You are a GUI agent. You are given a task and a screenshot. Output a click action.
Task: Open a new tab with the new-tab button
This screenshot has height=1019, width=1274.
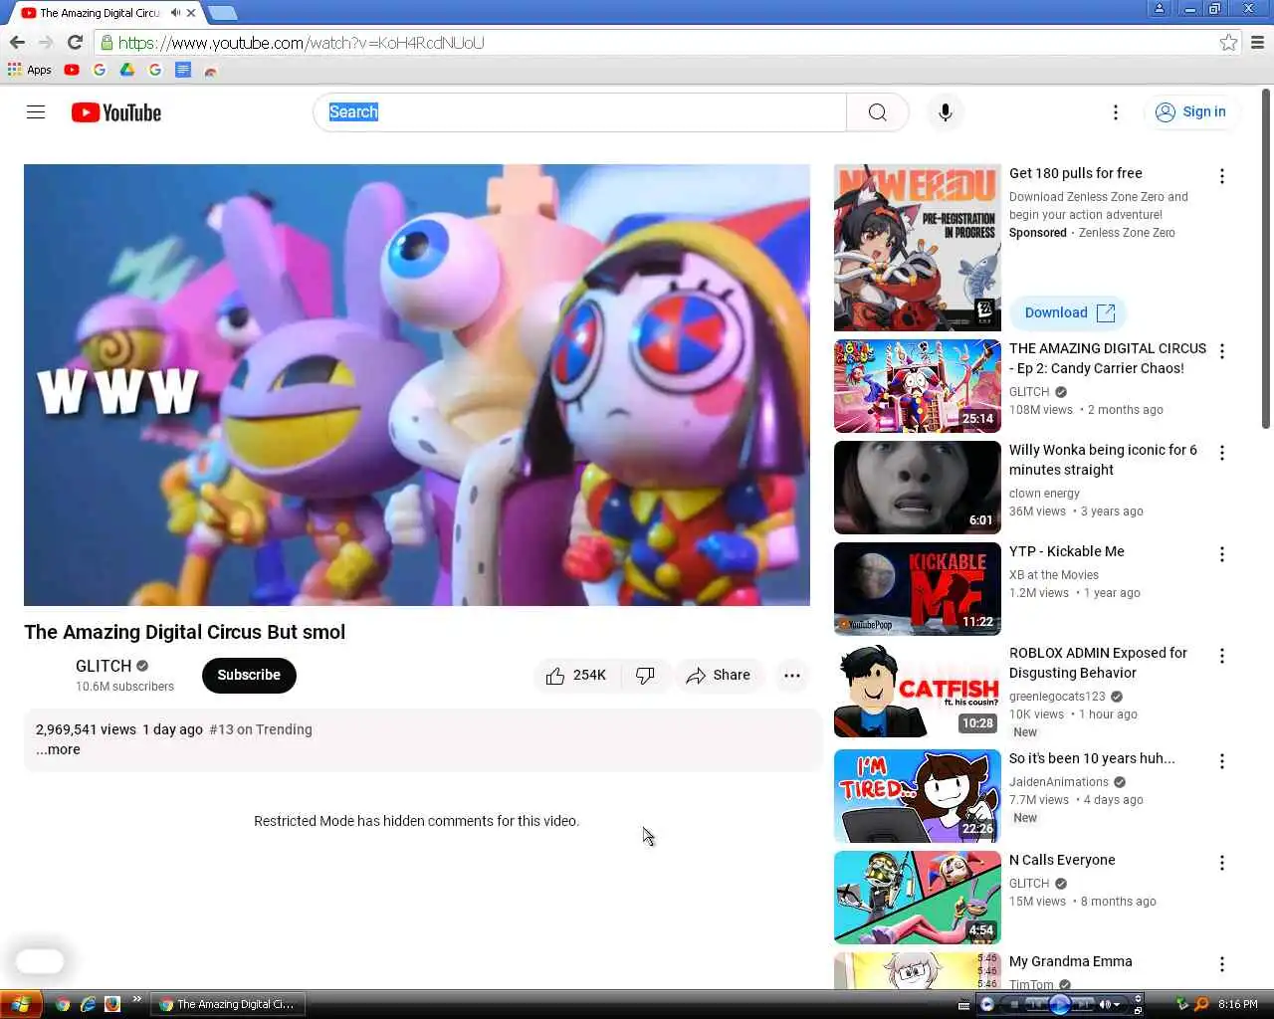point(223,13)
